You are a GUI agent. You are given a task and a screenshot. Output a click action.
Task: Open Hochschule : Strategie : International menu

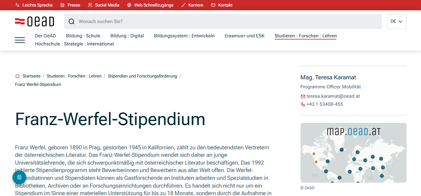(x=74, y=44)
